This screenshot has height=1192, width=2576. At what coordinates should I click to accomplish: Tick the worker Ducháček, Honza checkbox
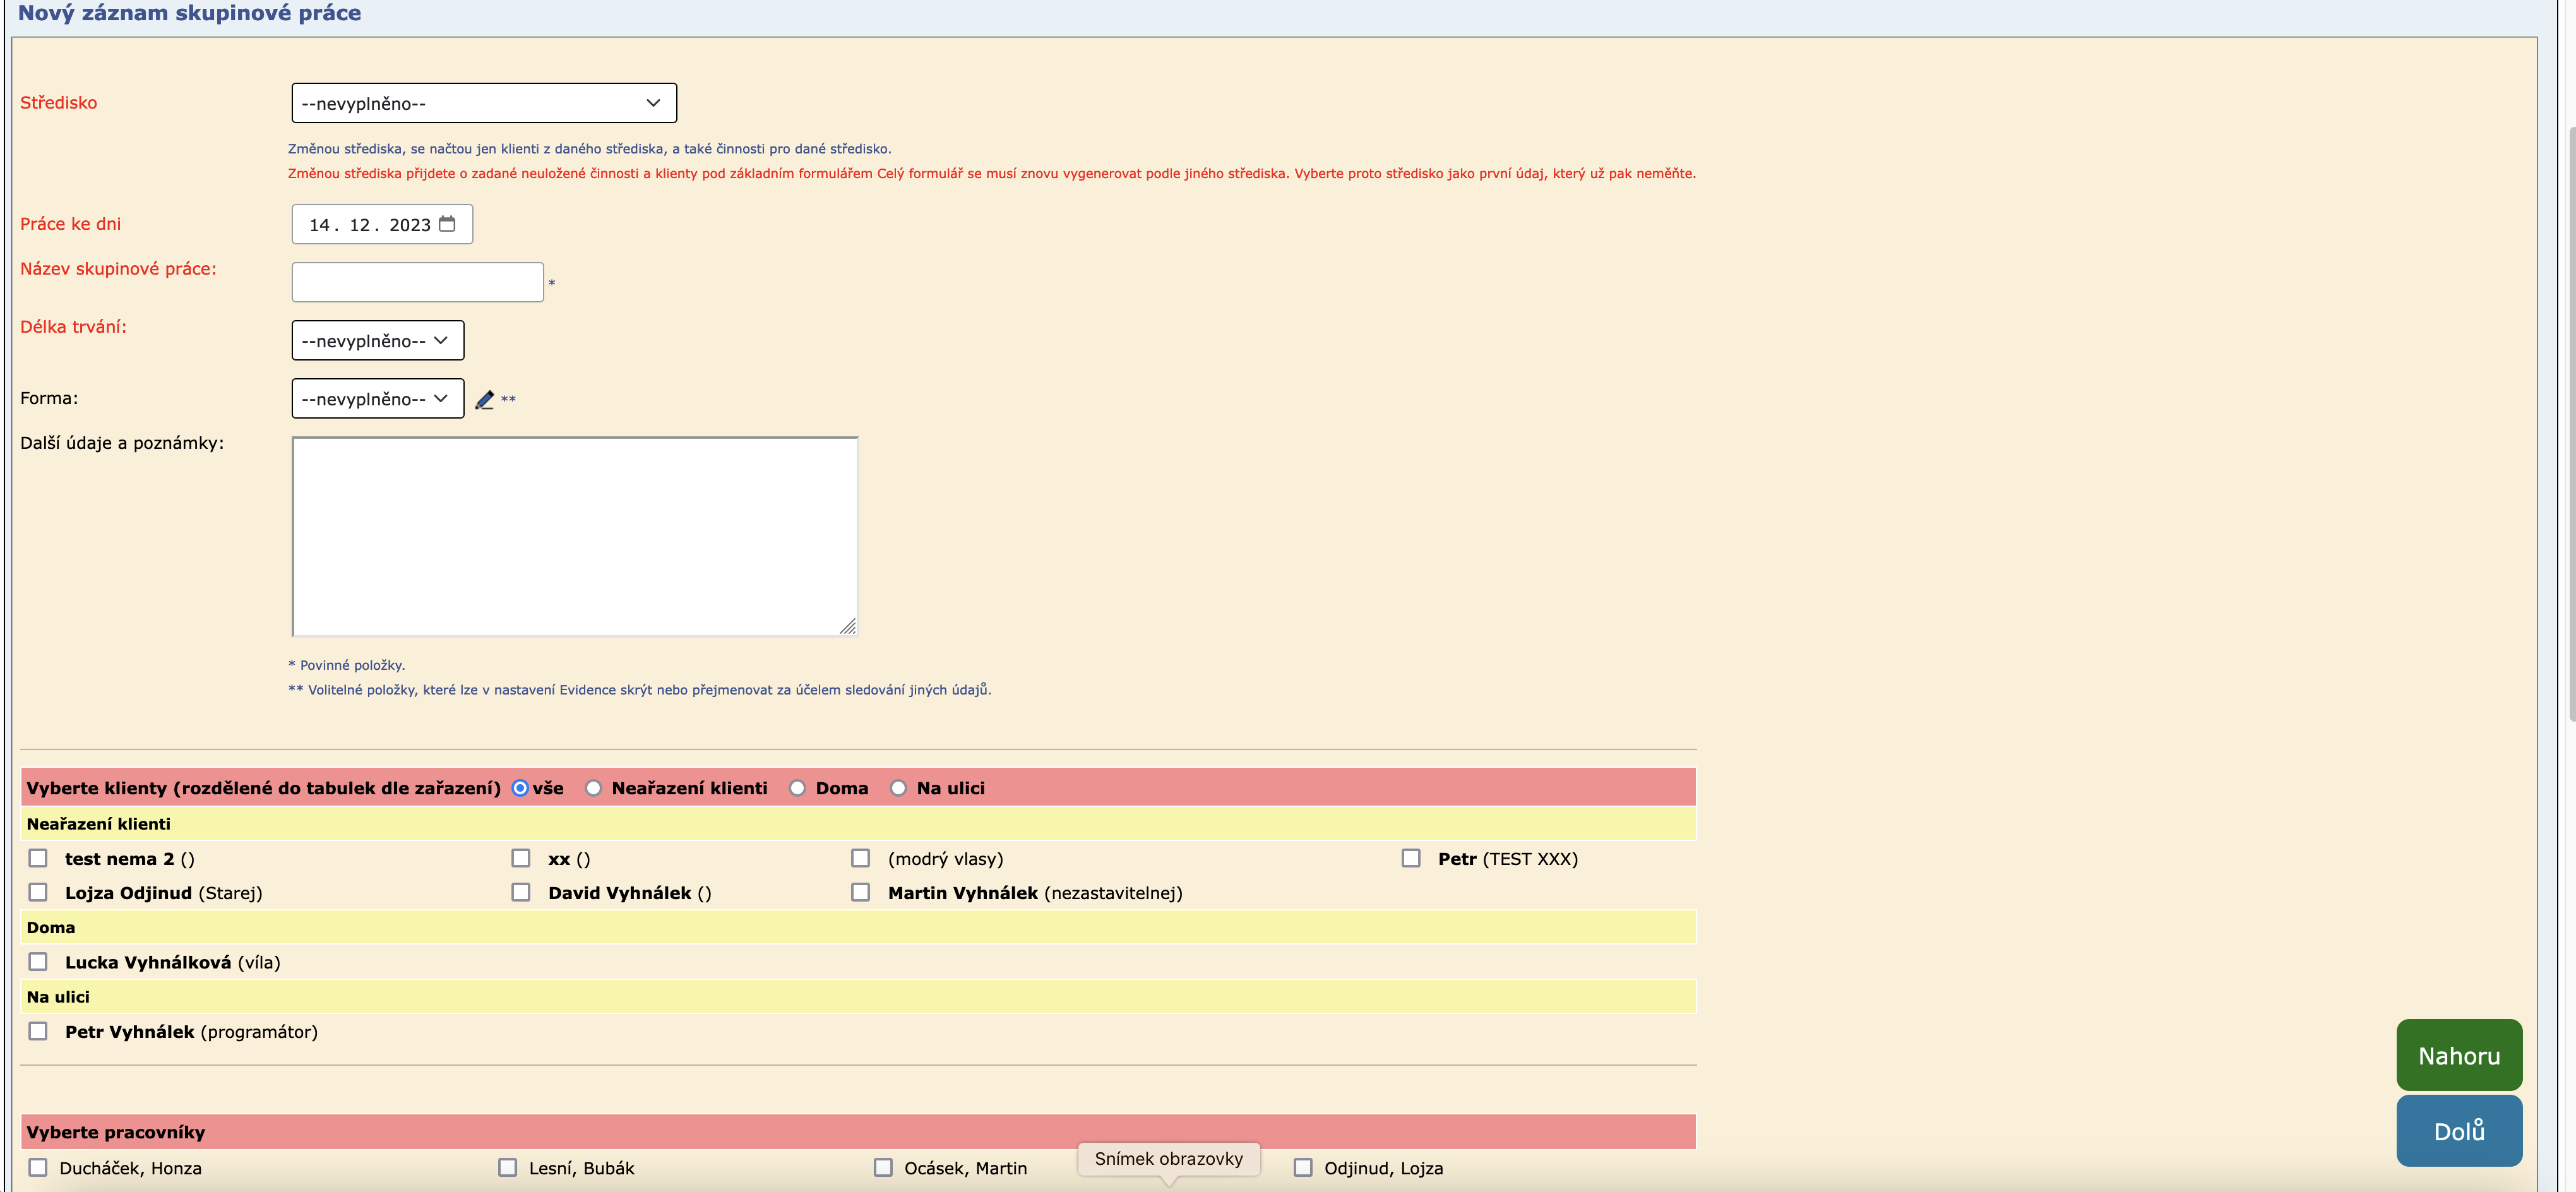(38, 1167)
